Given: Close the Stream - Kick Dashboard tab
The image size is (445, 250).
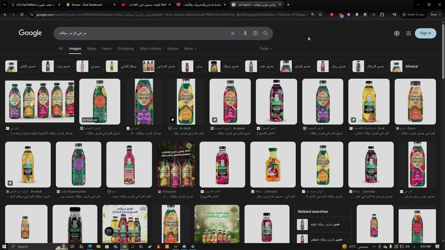Looking at the screenshot, I should [114, 5].
